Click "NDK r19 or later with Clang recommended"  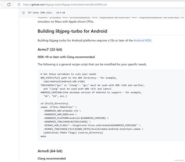pos(66,57)
